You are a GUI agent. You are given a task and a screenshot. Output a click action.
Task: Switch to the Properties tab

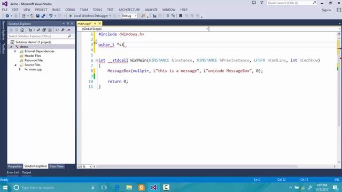pos(15,166)
